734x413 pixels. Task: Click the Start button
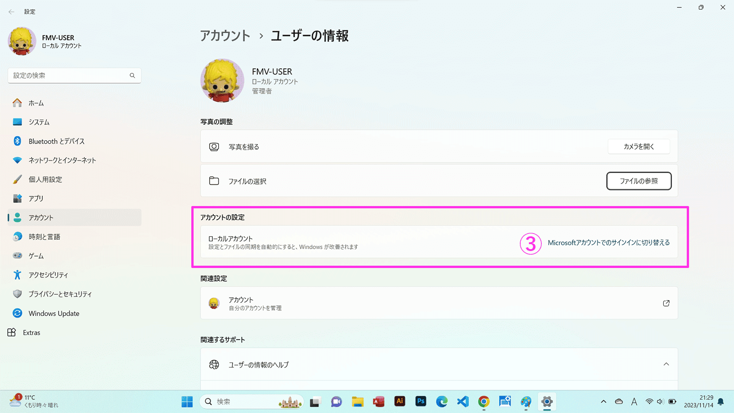coord(187,402)
